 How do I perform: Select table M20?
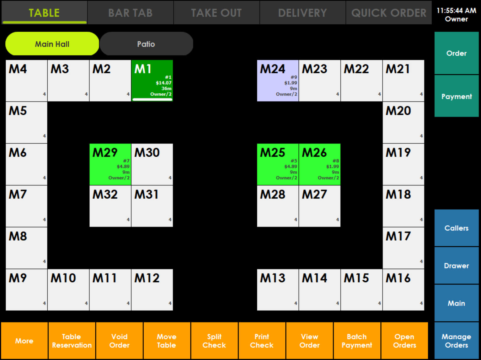[x=404, y=123]
